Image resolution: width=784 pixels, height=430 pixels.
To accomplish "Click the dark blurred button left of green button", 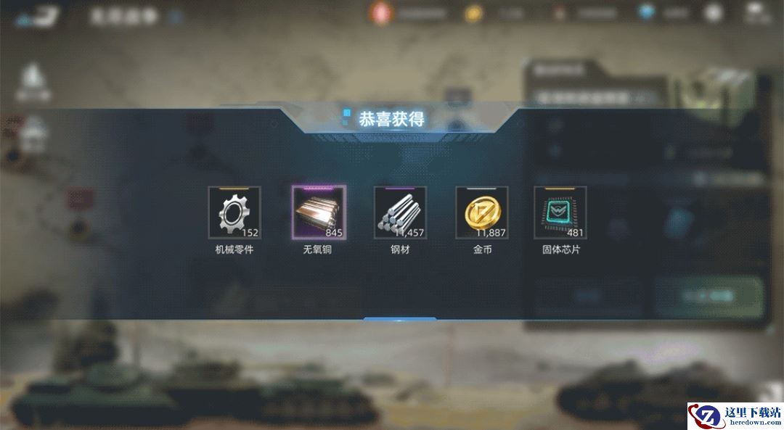I will (x=588, y=297).
